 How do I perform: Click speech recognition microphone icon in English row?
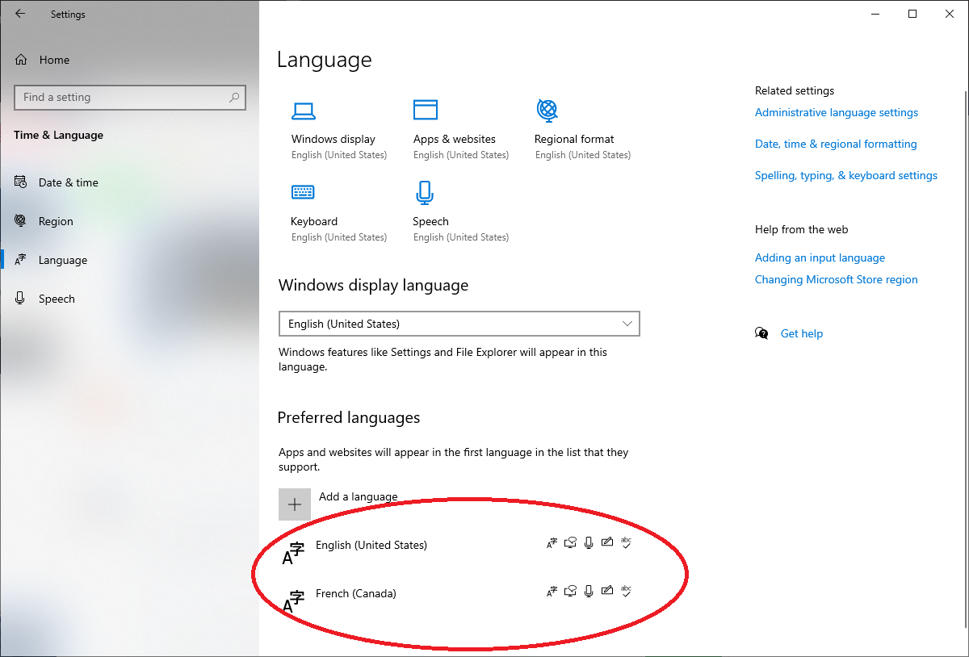589,543
